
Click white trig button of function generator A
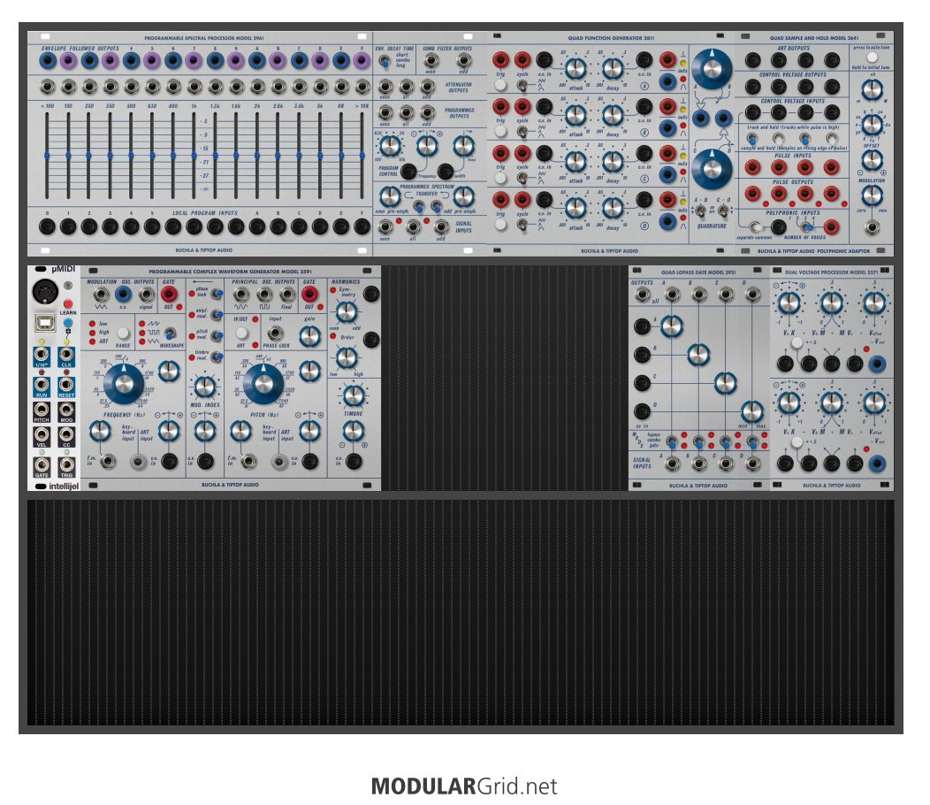click(x=500, y=85)
